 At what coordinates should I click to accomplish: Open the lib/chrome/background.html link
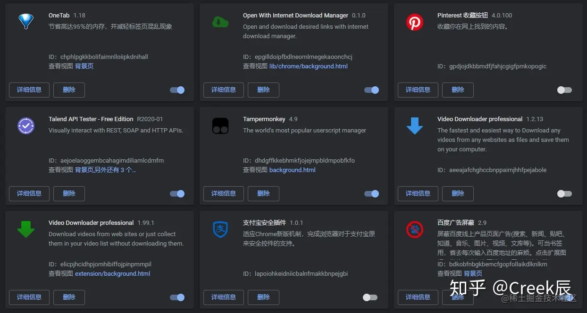coord(309,66)
